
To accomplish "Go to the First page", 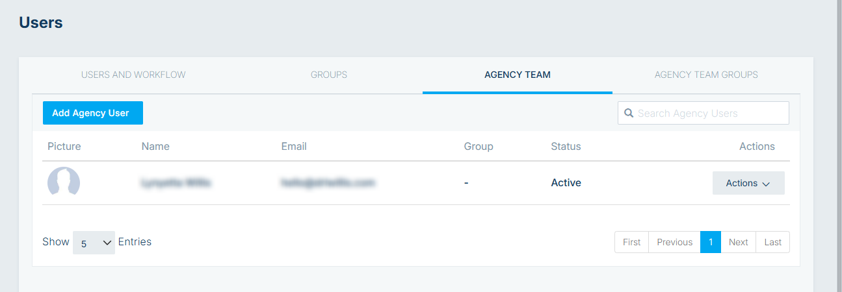I will pyautogui.click(x=631, y=242).
